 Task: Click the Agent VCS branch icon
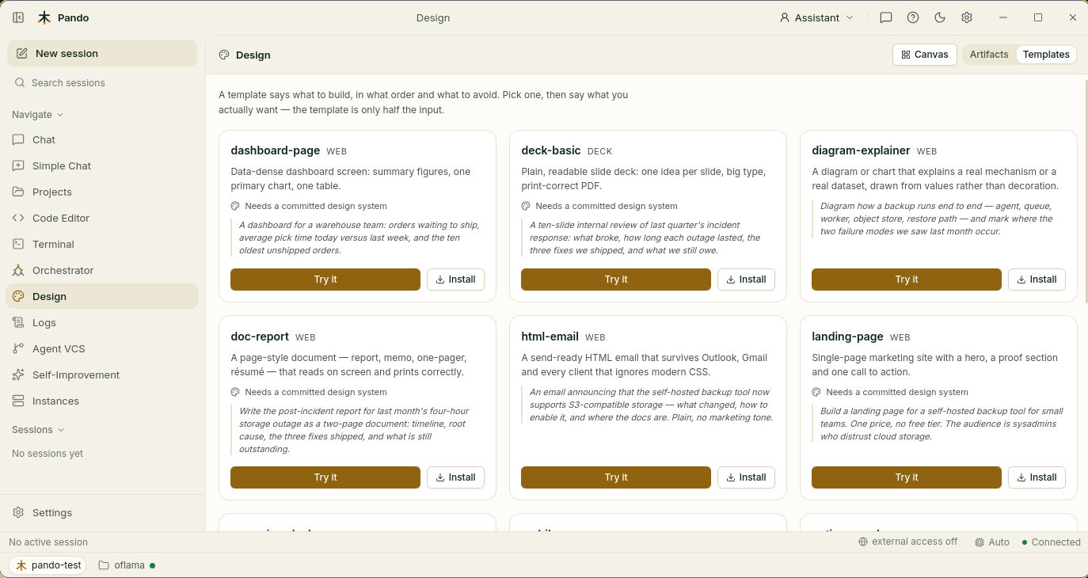[18, 348]
